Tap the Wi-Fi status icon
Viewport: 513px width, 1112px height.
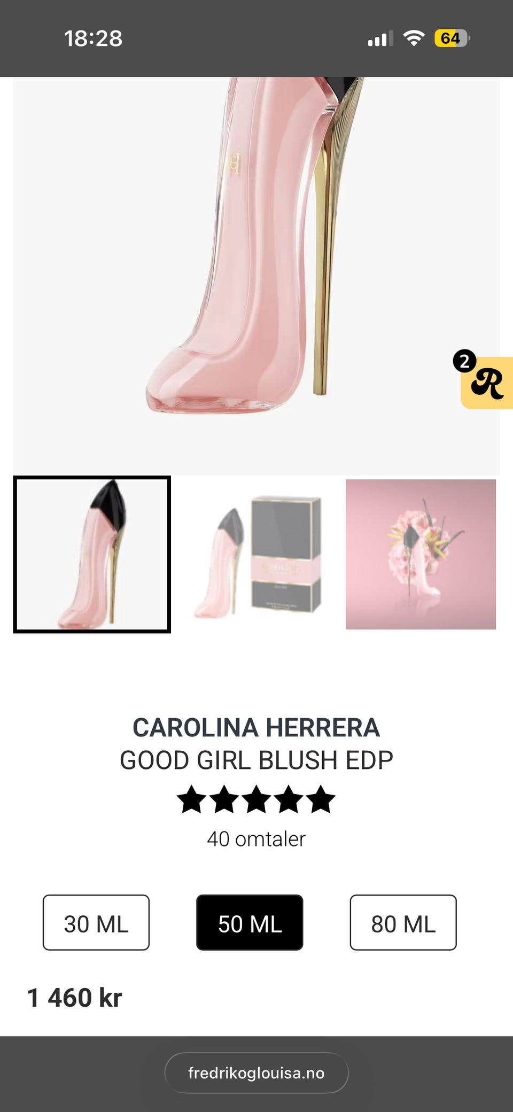pos(414,38)
